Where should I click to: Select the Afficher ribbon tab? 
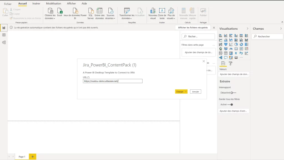point(71,3)
